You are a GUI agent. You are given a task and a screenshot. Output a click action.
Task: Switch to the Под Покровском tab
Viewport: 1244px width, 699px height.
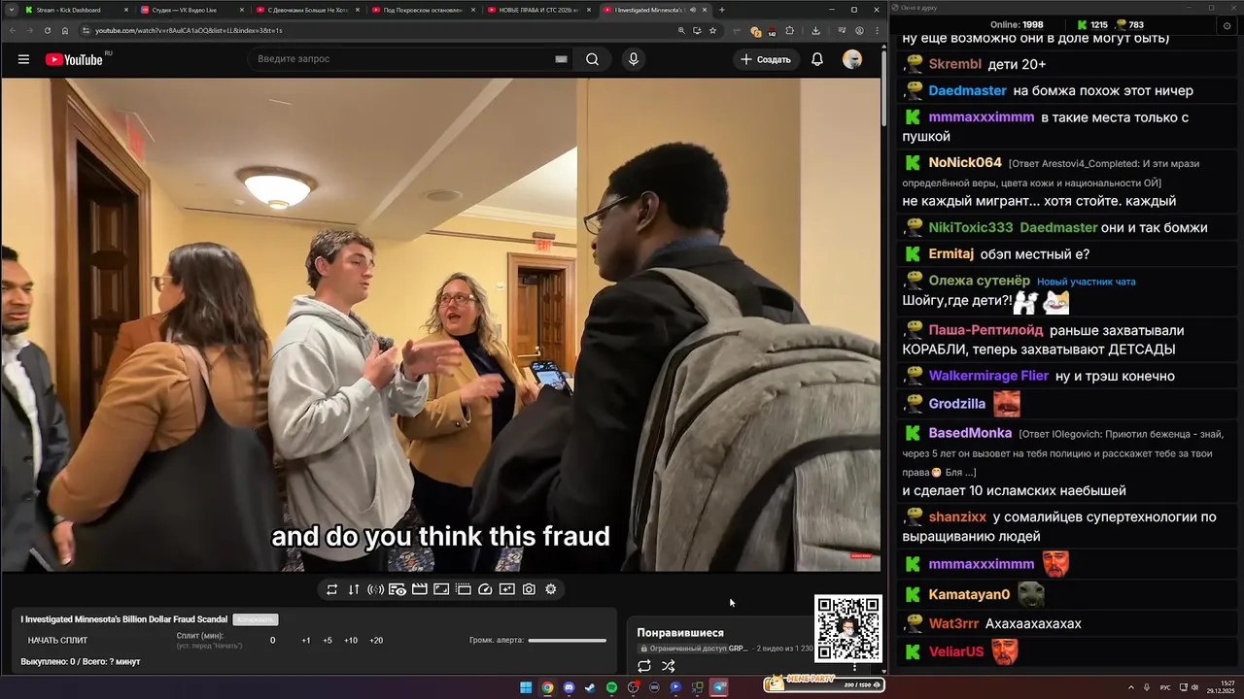[423, 10]
